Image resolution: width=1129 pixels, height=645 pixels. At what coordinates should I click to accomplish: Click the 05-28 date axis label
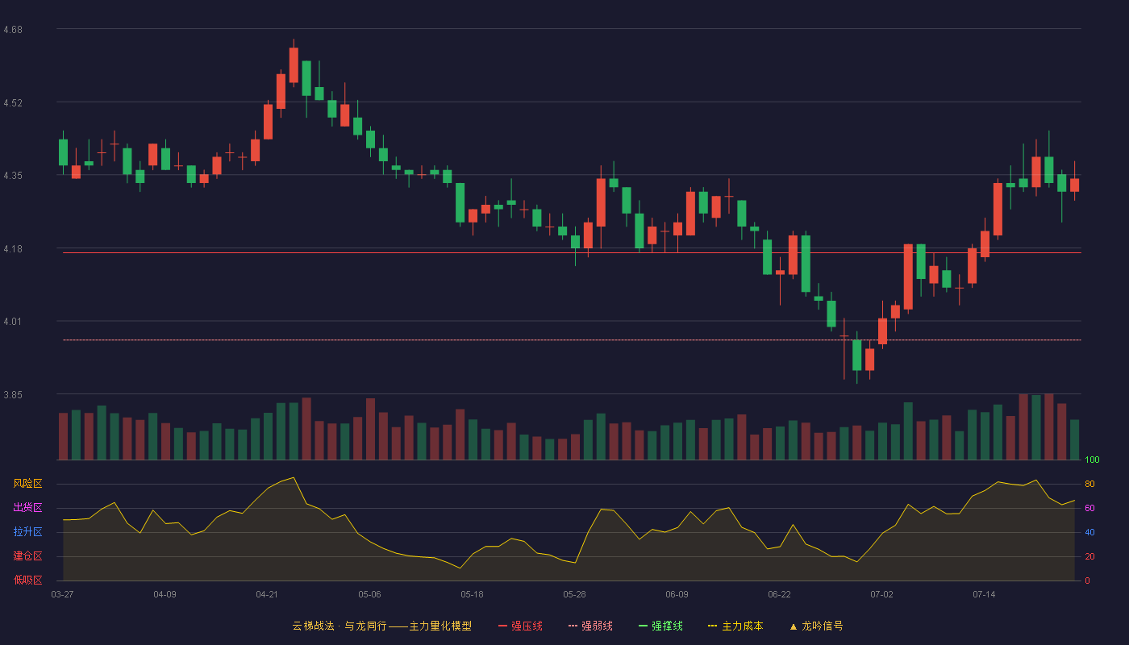(x=574, y=594)
